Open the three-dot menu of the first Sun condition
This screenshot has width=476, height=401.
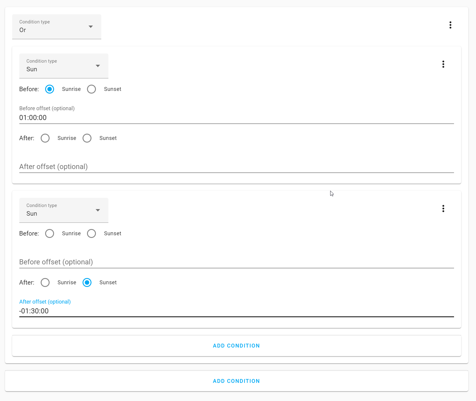click(443, 64)
